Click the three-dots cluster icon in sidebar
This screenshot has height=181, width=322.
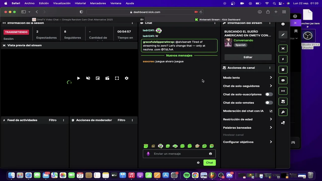pos(283,123)
